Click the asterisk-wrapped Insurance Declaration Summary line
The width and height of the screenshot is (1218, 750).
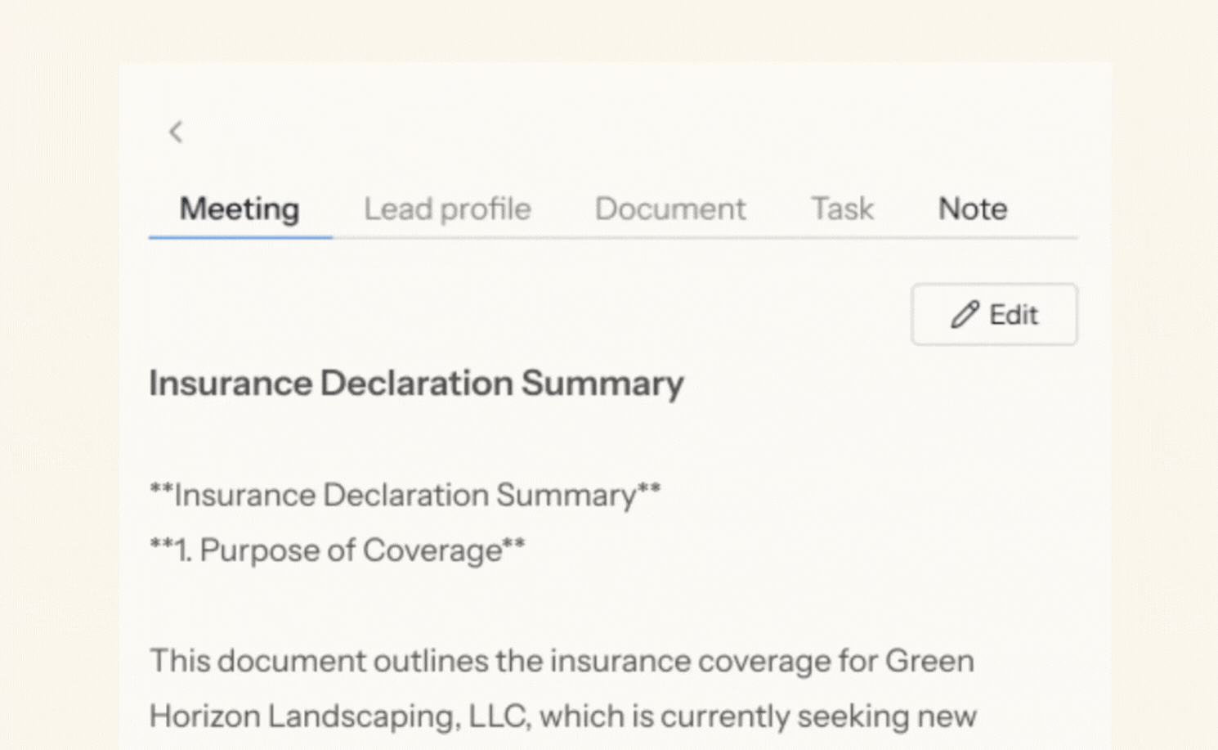pos(405,496)
